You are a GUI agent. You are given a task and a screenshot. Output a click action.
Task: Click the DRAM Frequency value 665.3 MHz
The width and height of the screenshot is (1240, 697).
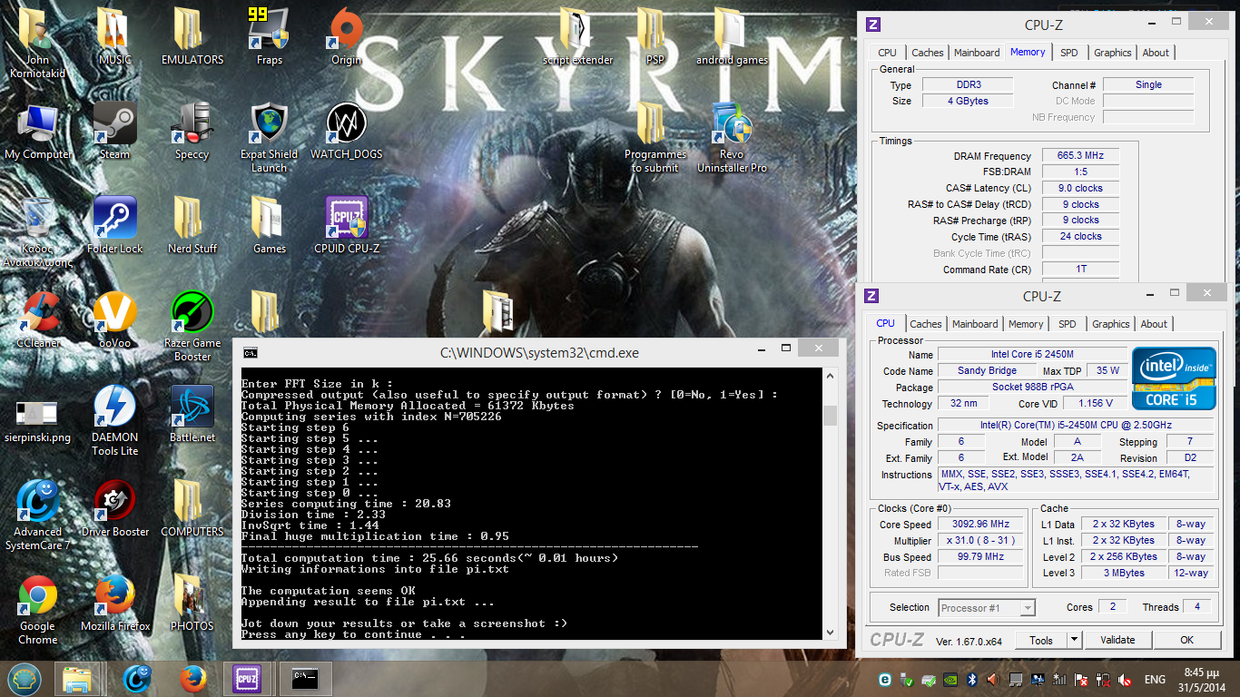(1080, 156)
